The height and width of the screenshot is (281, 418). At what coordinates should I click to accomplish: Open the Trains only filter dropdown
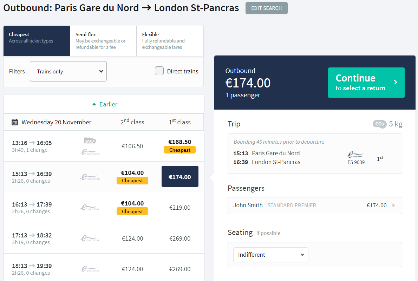[x=68, y=71]
